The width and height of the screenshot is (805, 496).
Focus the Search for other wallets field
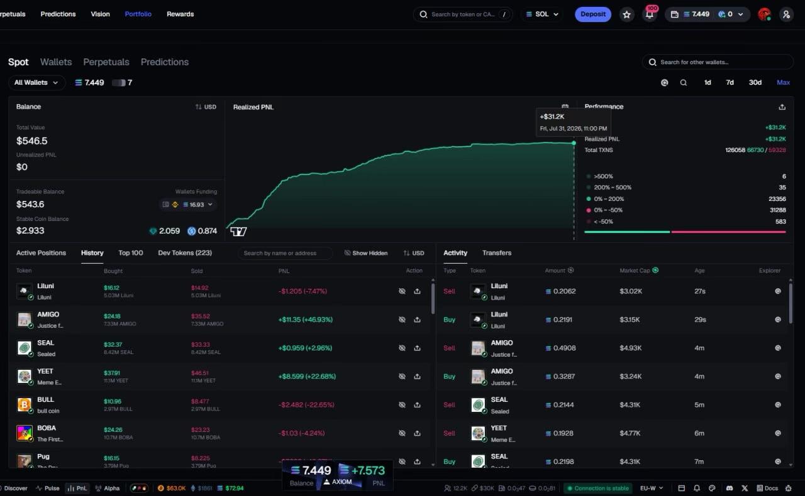pos(718,62)
